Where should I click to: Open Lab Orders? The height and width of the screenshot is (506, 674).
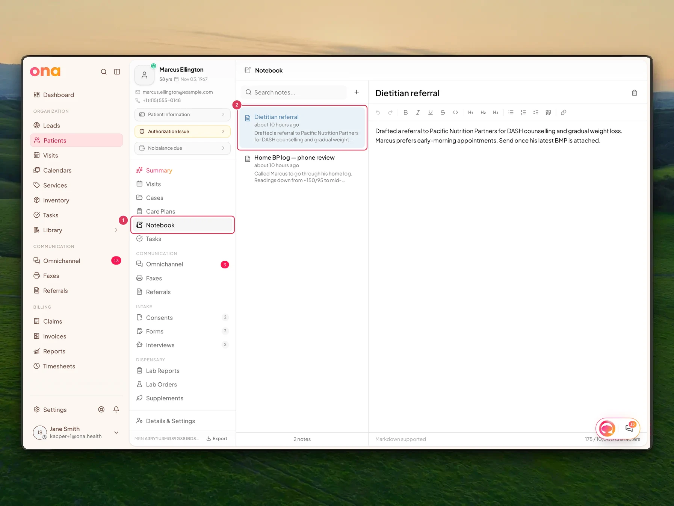pyautogui.click(x=183, y=385)
